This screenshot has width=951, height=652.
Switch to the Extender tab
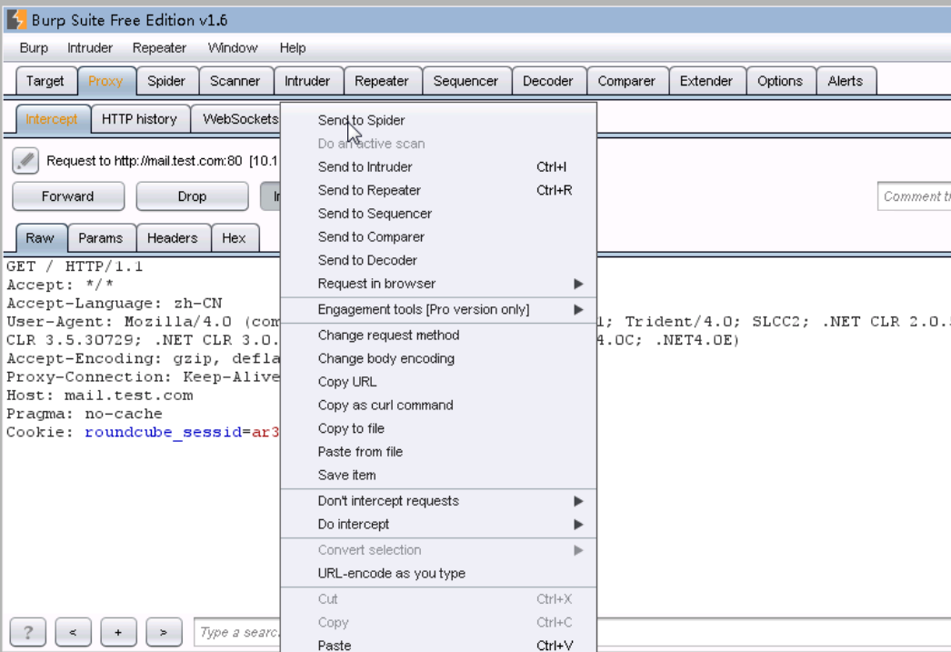point(706,81)
